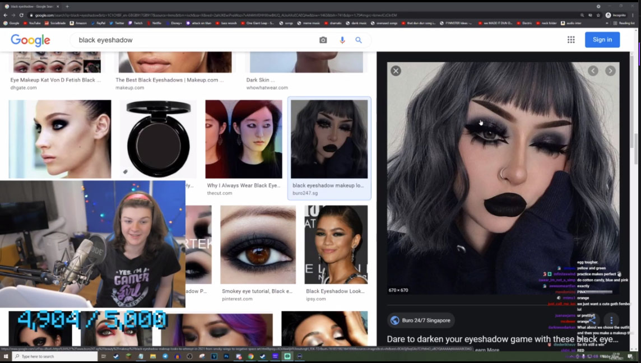Click pinterest.com source text

237,299
